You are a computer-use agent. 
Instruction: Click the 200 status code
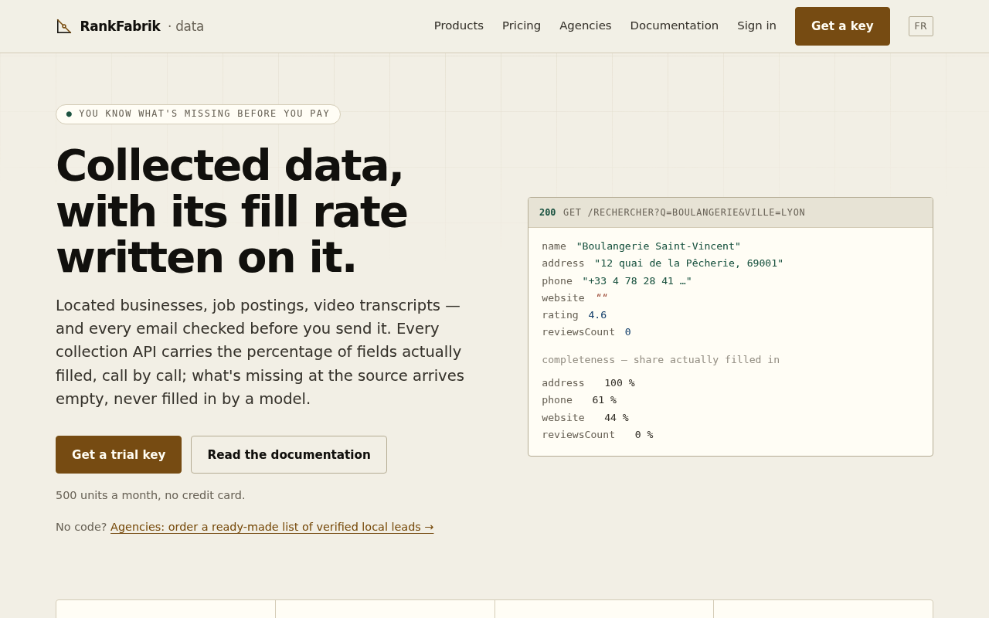click(548, 212)
